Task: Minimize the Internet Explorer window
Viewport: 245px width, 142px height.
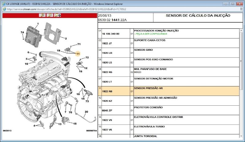Action: pyautogui.click(x=226, y=4)
